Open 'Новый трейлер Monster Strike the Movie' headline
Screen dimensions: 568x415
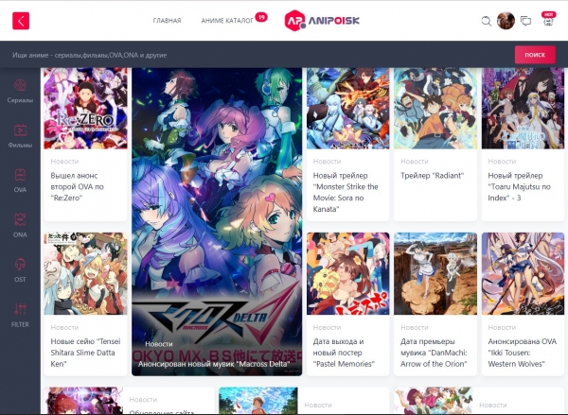point(346,192)
